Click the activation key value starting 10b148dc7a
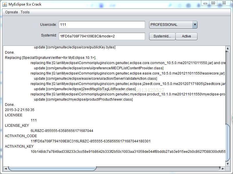The height and width of the screenshot is (174, 233). pyautogui.click(x=128, y=151)
